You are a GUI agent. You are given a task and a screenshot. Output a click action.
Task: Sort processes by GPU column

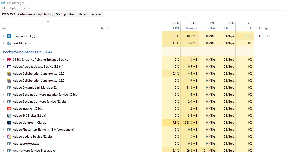point(245,26)
